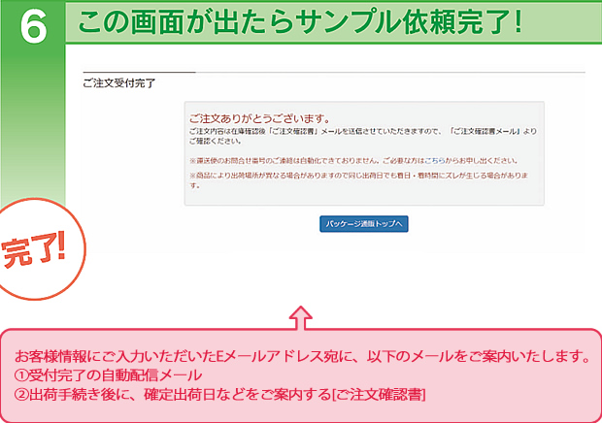Click the step number 6 badge
The width and height of the screenshot is (602, 423).
click(32, 25)
